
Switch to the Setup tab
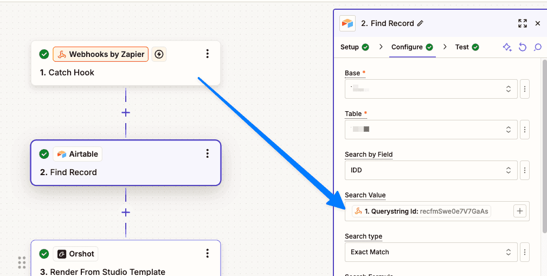355,47
